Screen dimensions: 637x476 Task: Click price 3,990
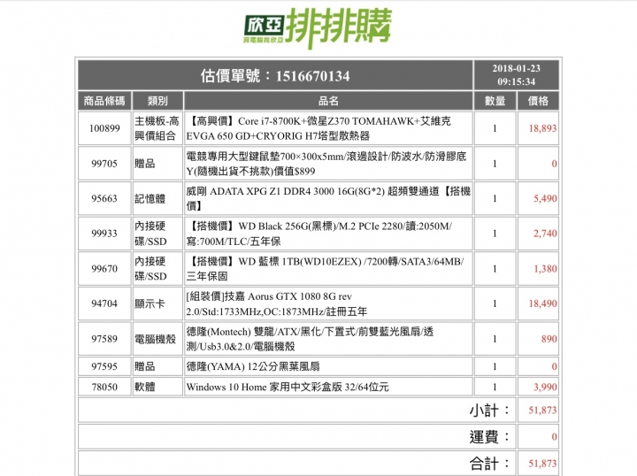pyautogui.click(x=545, y=387)
